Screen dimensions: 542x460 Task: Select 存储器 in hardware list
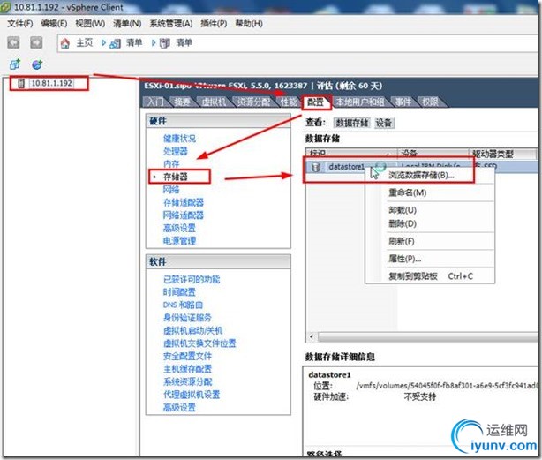(x=176, y=177)
